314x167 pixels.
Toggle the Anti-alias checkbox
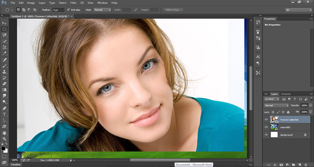68,10
